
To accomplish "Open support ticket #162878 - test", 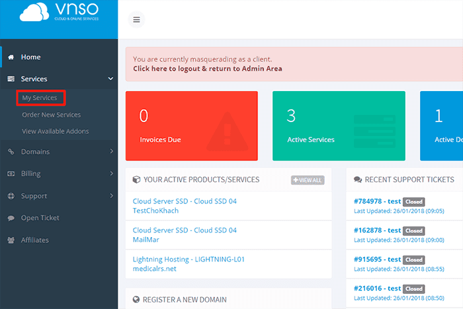I will [x=378, y=230].
